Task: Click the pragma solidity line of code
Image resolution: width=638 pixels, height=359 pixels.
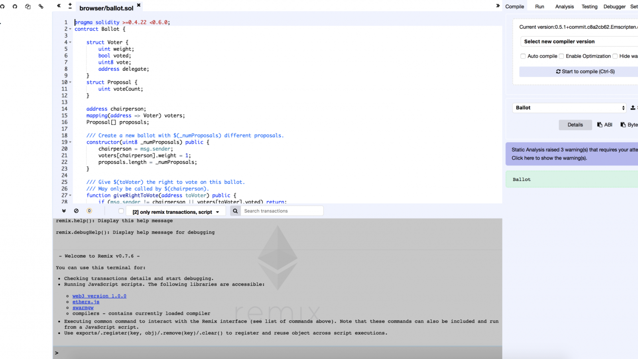Action: [122, 22]
